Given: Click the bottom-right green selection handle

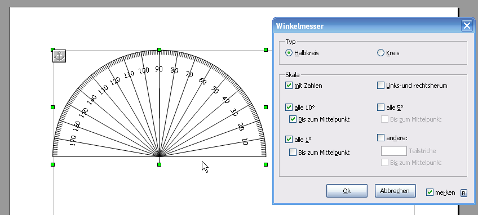Looking at the screenshot, I should tap(266, 164).
